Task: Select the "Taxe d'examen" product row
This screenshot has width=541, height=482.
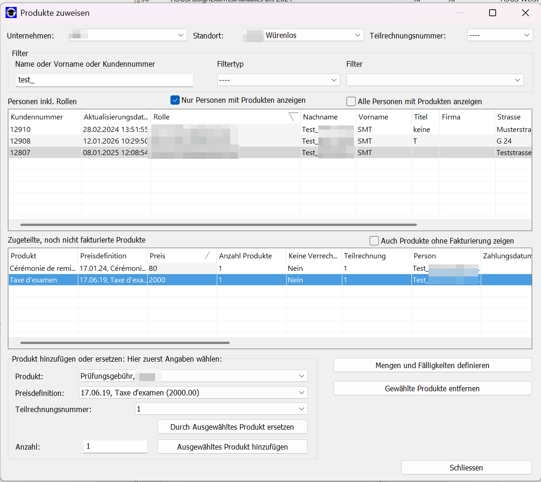Action: tap(270, 280)
